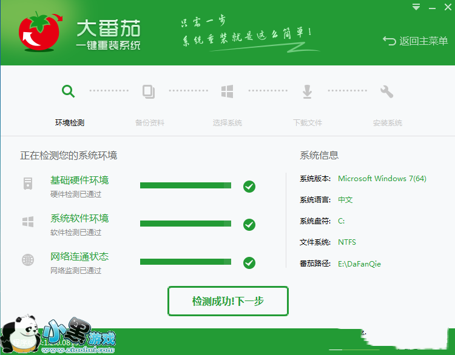Click the 正在检测您的系统环境 heading

[x=69, y=155]
